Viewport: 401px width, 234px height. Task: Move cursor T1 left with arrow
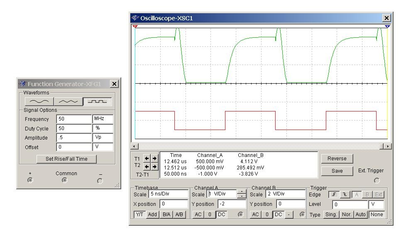pos(147,158)
